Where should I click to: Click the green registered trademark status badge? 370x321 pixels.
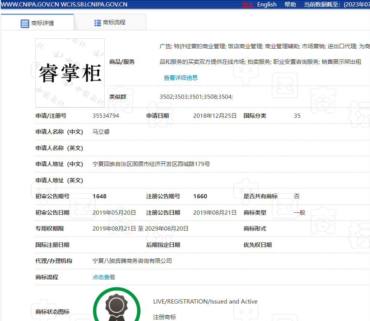click(113, 305)
